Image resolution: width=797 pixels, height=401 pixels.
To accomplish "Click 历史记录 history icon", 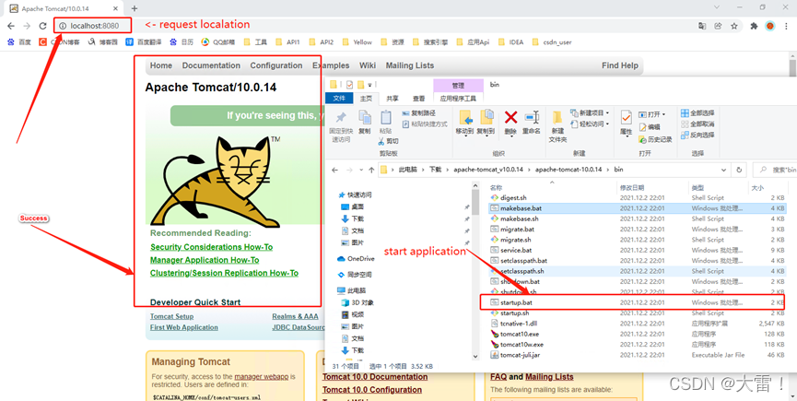I will point(656,139).
